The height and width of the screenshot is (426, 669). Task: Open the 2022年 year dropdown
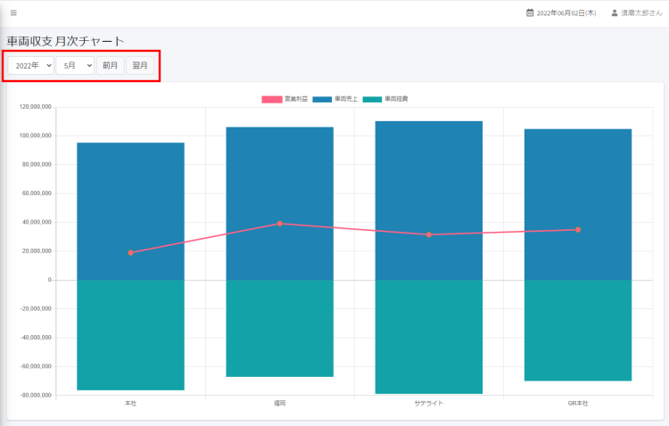(30, 65)
